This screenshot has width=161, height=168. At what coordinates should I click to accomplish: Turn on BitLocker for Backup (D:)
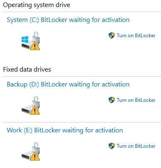click(x=136, y=100)
